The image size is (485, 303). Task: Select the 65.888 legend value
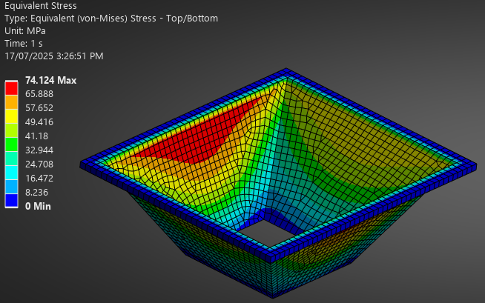tap(39, 94)
